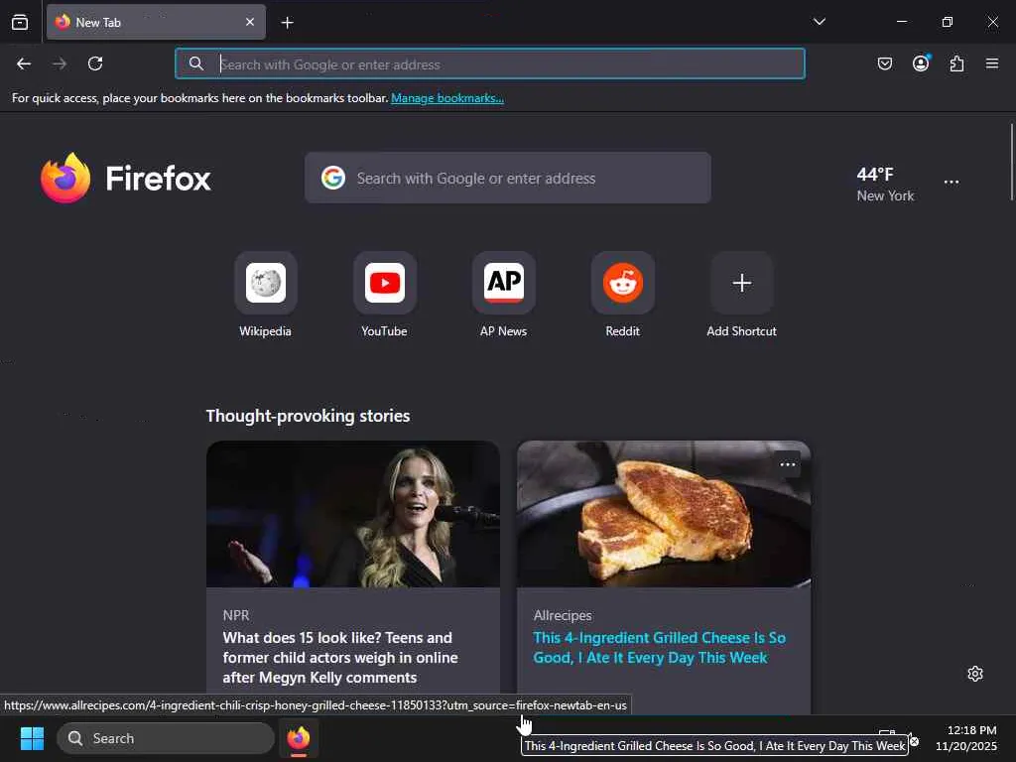Open the Save to Pocket icon
1016x762 pixels.
coord(885,63)
